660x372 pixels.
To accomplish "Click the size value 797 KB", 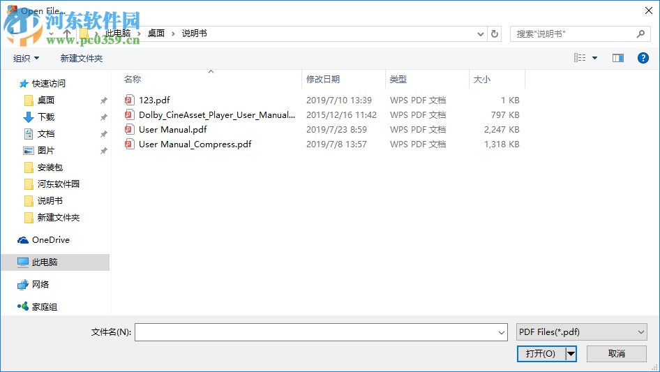I will (505, 114).
